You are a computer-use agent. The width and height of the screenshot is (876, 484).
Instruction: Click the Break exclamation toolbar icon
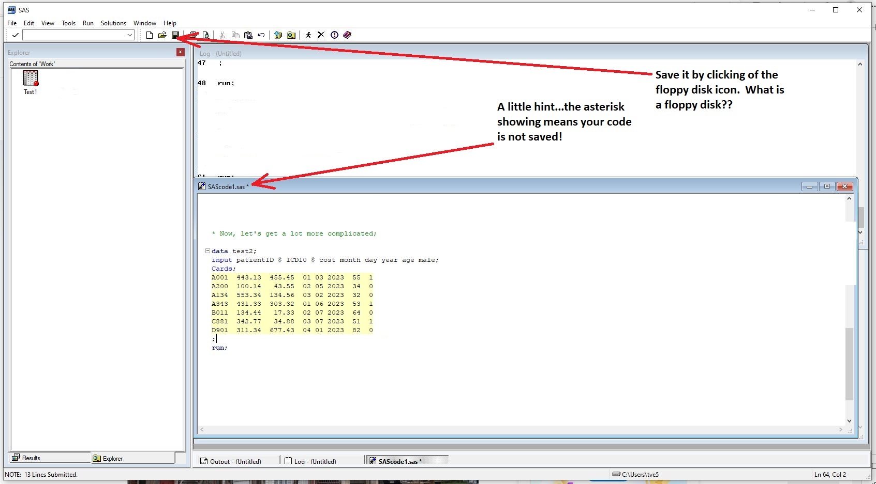click(334, 35)
